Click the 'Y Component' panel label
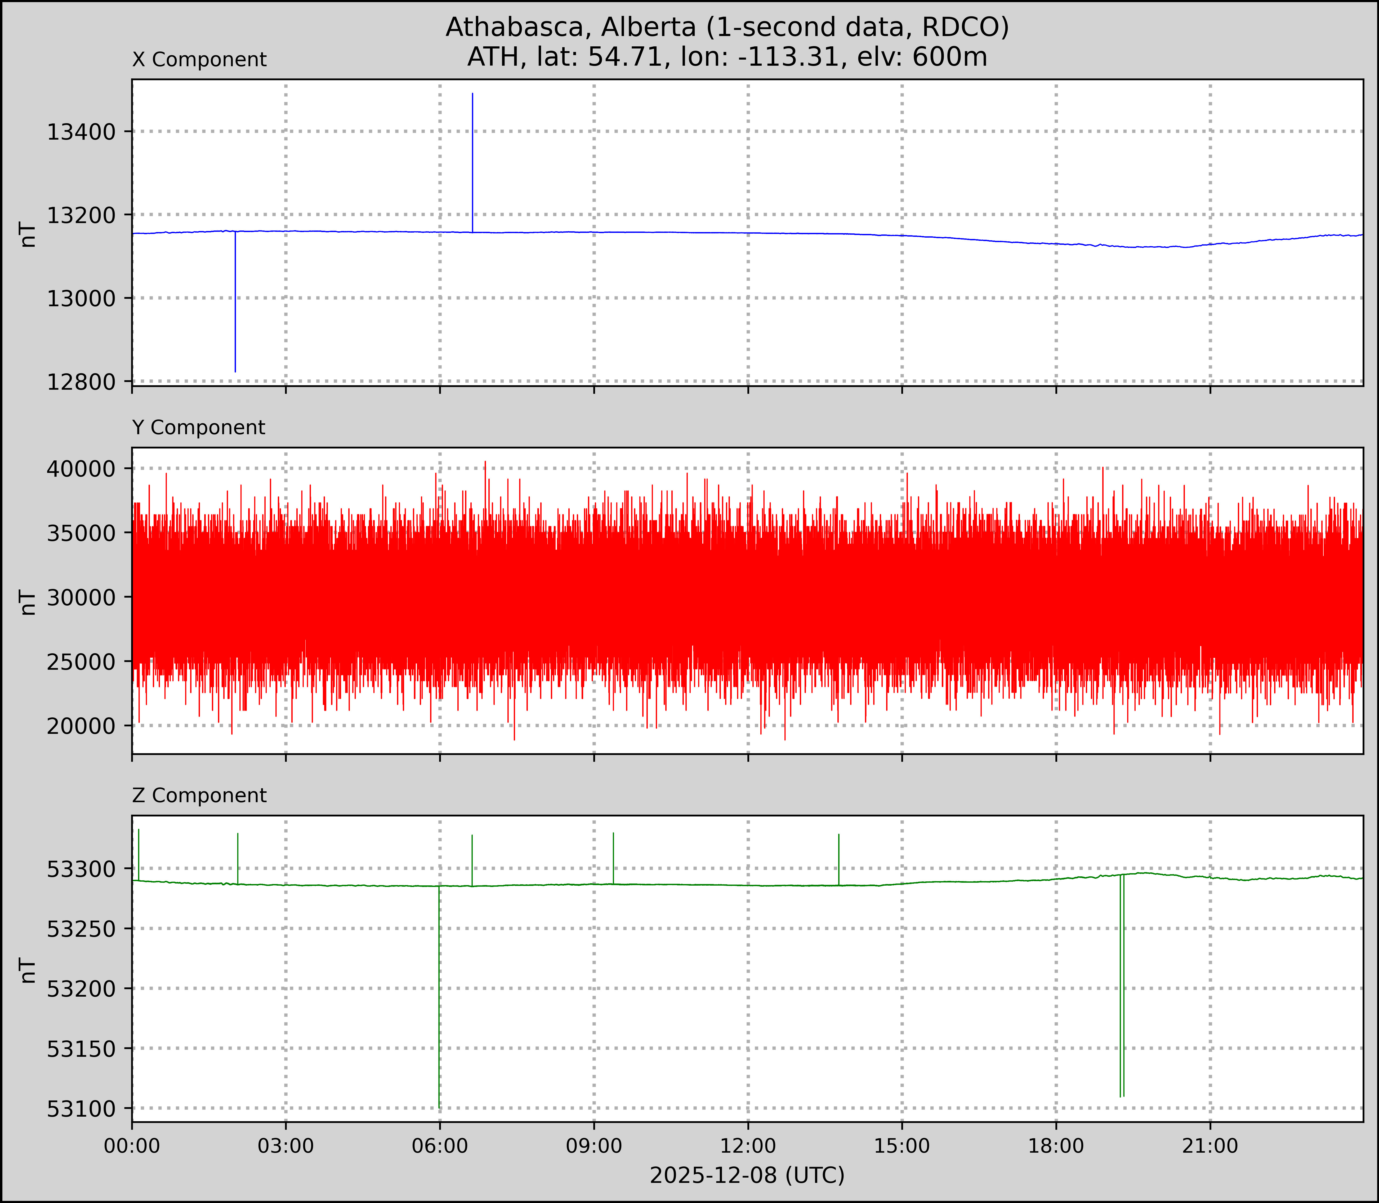 pyautogui.click(x=199, y=428)
